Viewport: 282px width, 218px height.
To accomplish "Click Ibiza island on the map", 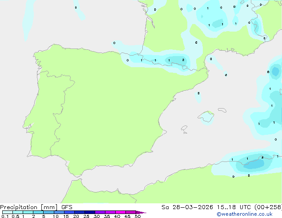I will (x=184, y=128).
